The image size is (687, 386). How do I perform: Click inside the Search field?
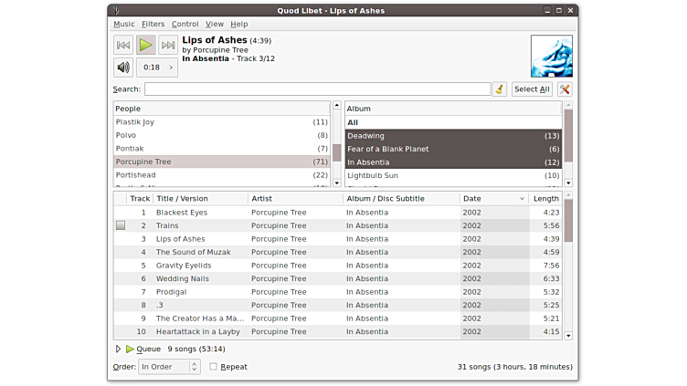(318, 89)
